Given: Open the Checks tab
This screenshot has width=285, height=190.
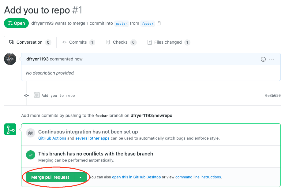Looking at the screenshot, I should (120, 42).
